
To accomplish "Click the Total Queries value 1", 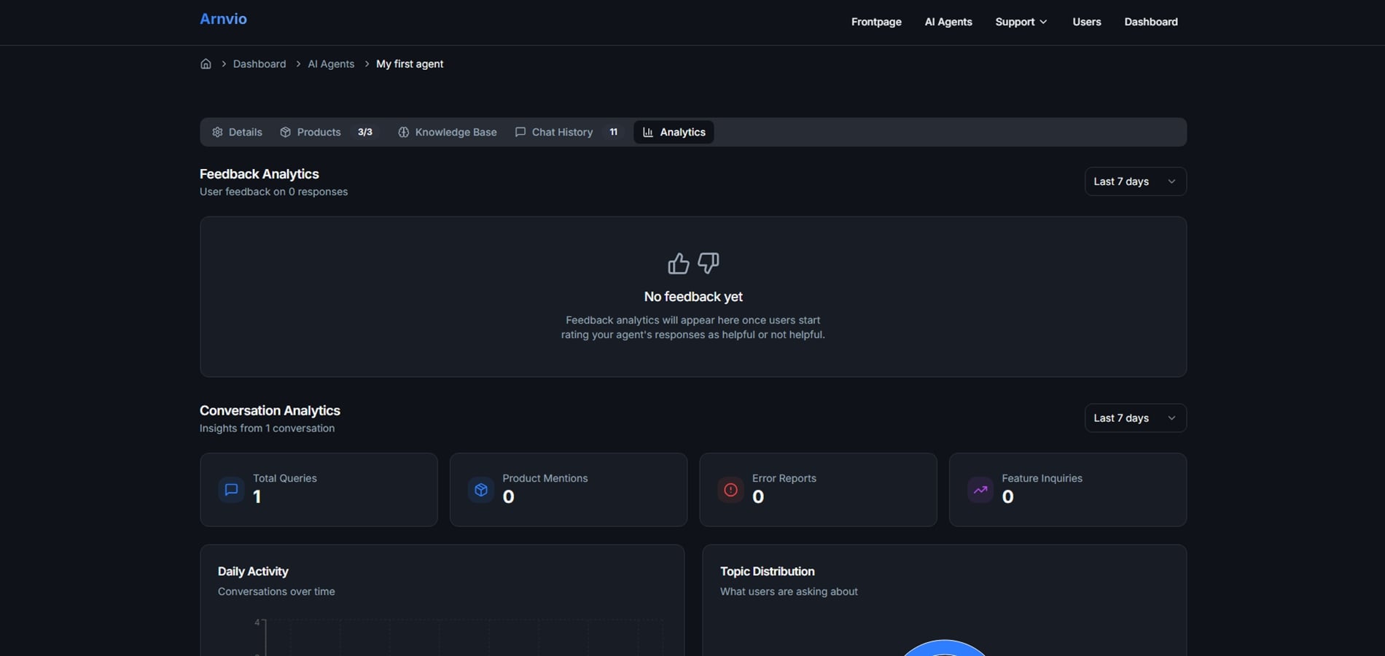I will (x=257, y=497).
